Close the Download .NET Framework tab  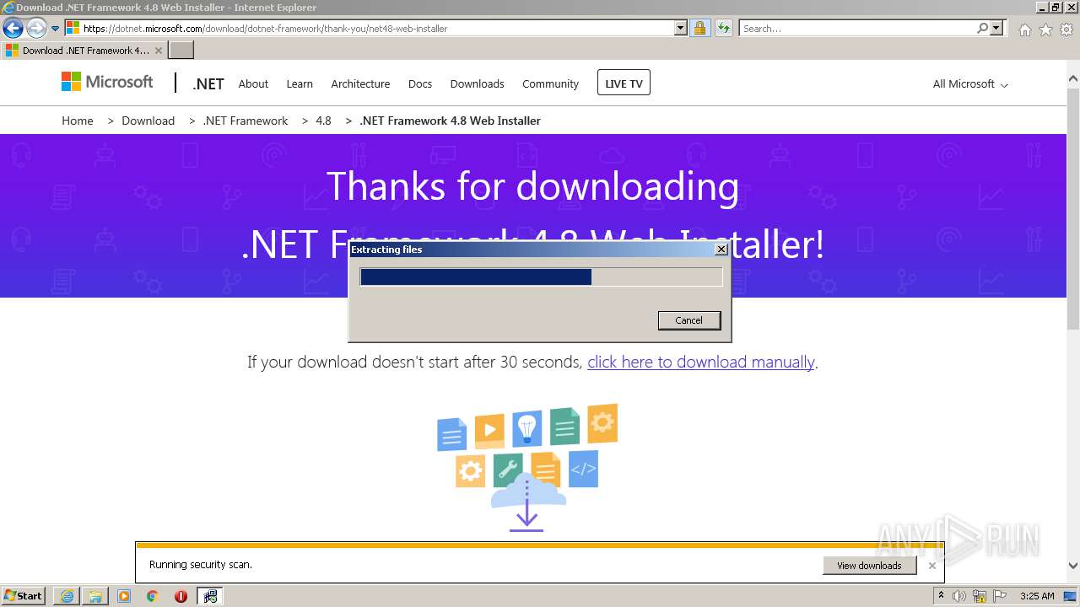(x=158, y=51)
